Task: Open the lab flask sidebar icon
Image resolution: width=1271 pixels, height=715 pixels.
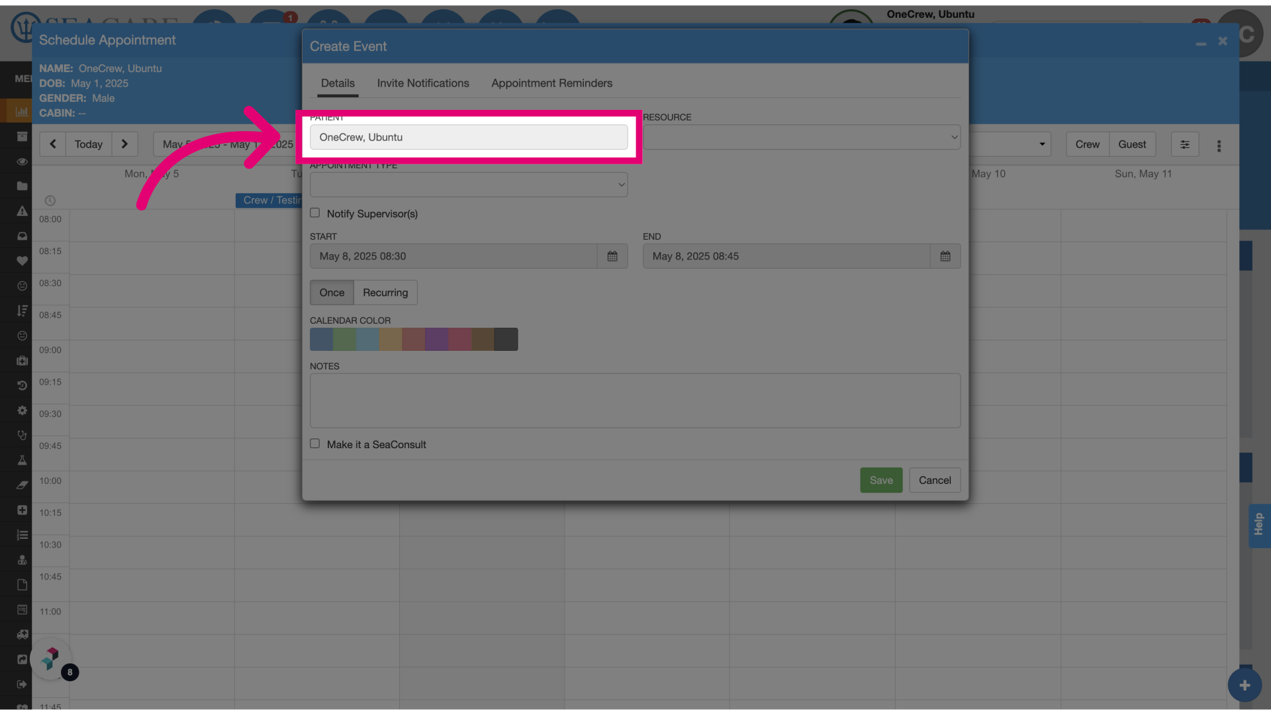Action: (22, 460)
